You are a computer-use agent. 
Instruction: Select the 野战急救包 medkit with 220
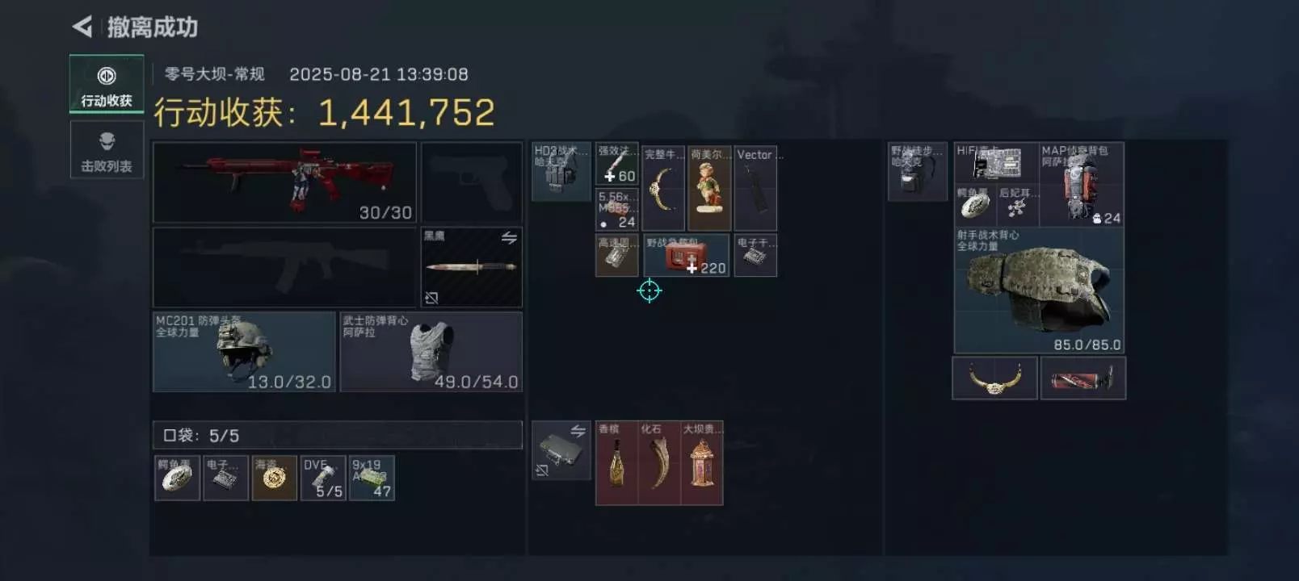[686, 256]
